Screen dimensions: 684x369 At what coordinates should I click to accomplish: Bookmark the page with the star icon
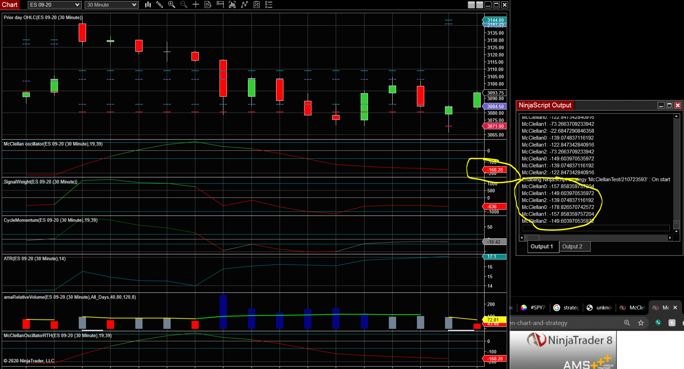click(x=641, y=323)
